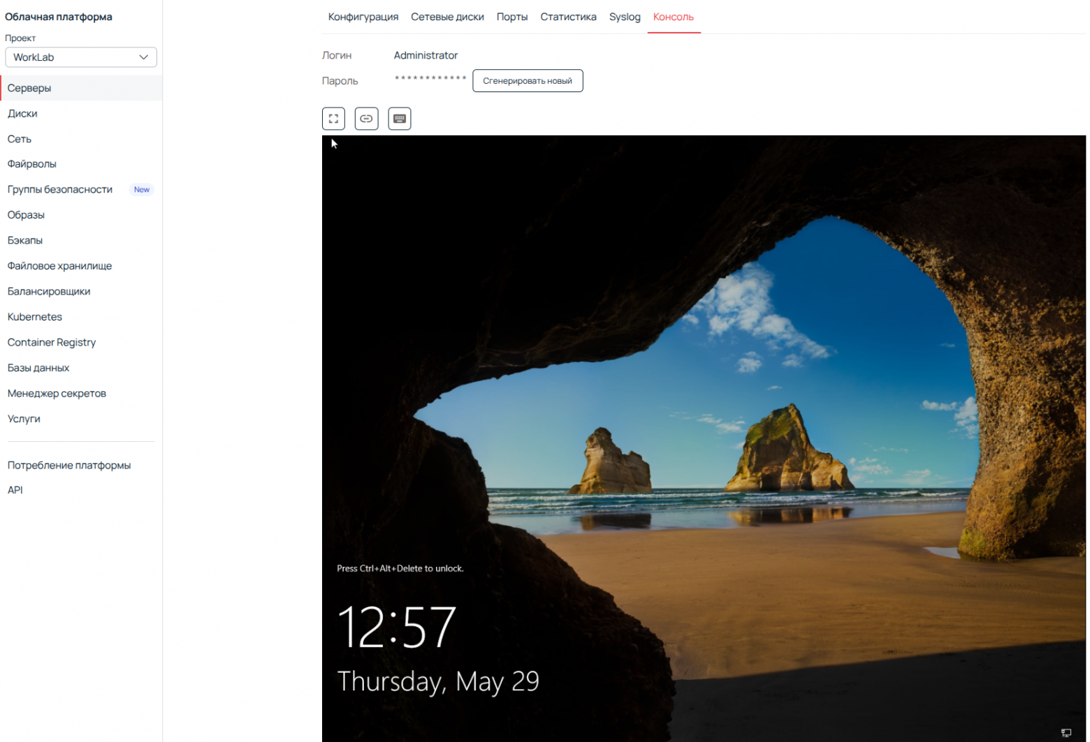Click the Thursday, May 29 date text
Viewport: 1090px width, 742px height.
click(438, 681)
